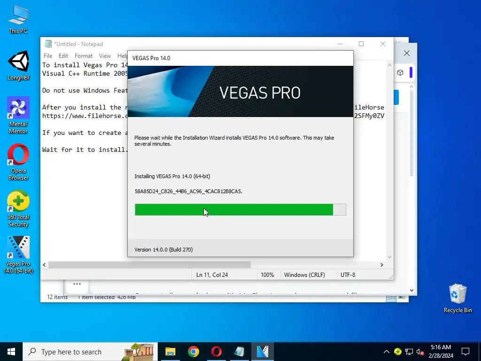The width and height of the screenshot is (481, 361).
Task: Open the Longhell Unity shortcut
Action: point(18,65)
